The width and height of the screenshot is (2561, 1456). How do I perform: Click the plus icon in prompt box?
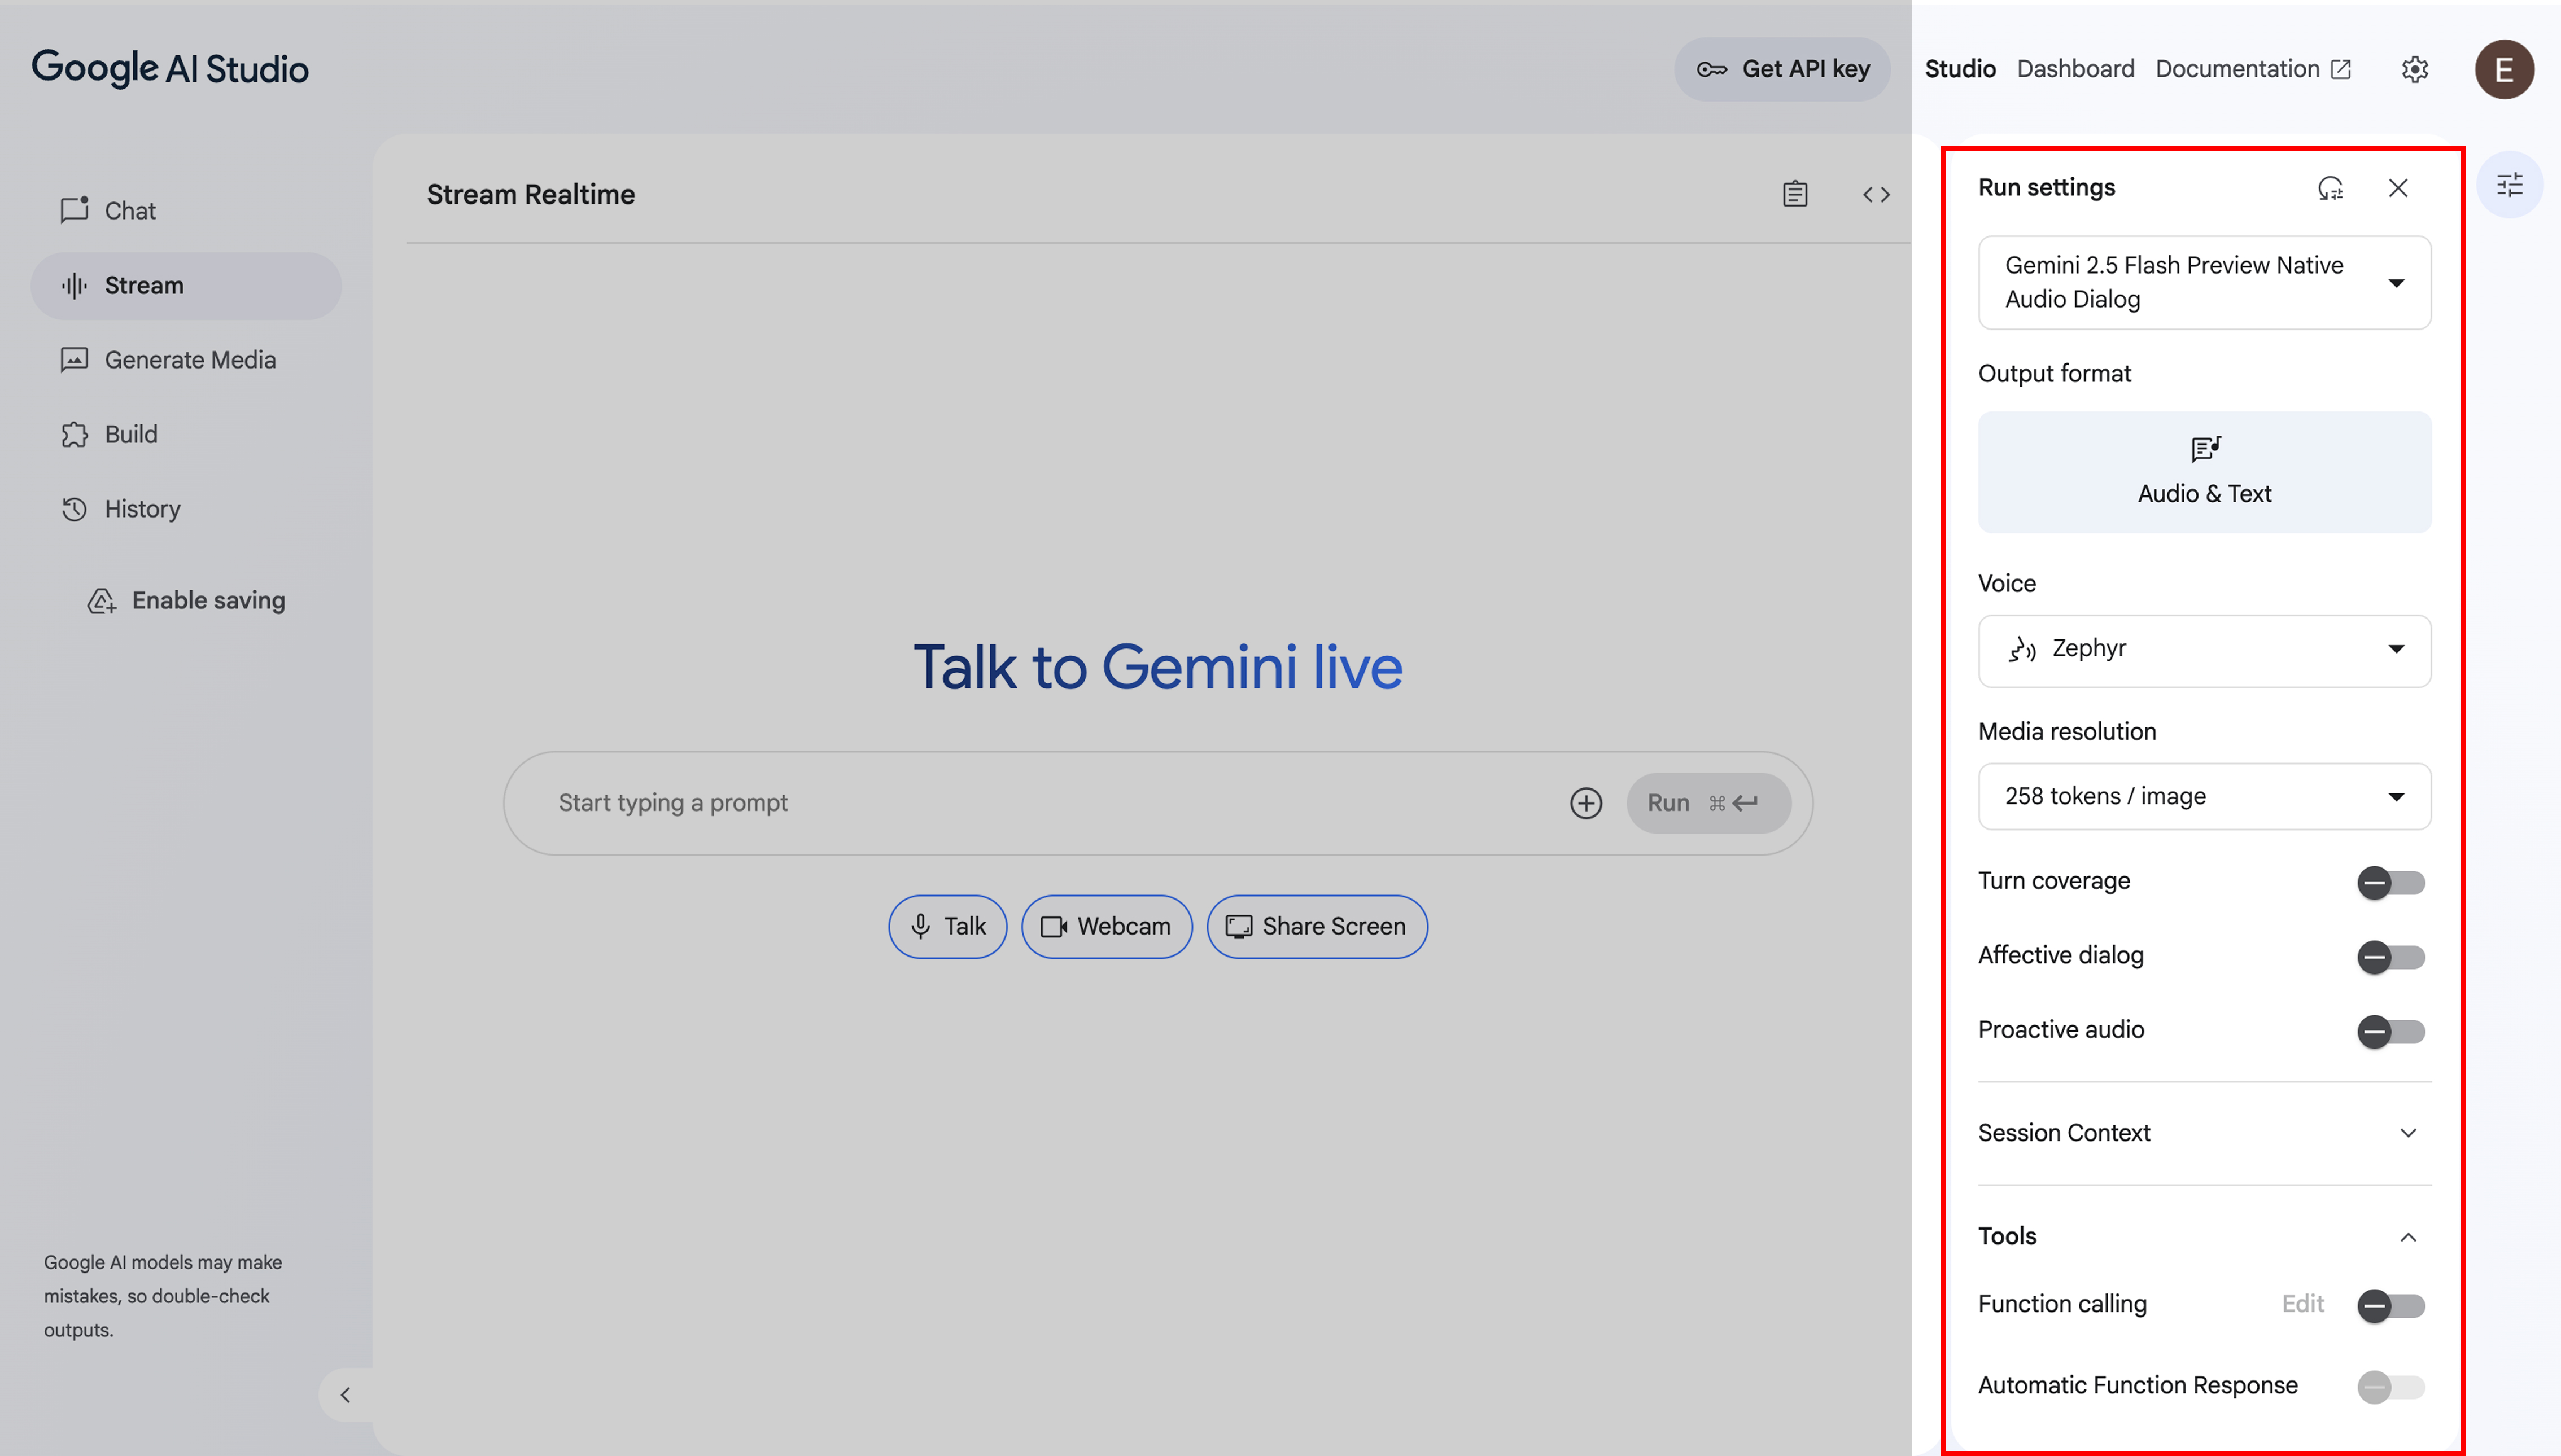1585,803
